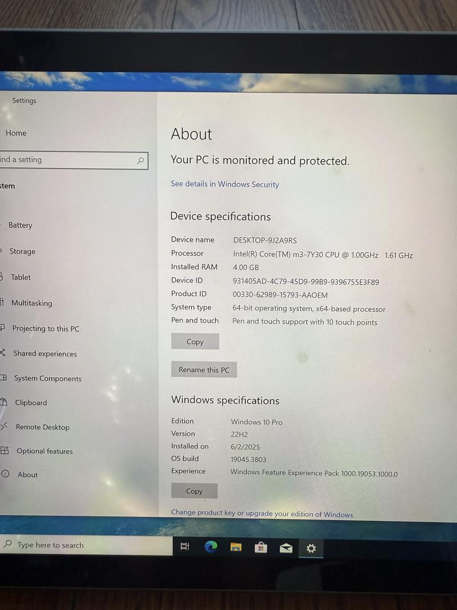Select About in the sidebar
The height and width of the screenshot is (610, 457).
pos(28,474)
